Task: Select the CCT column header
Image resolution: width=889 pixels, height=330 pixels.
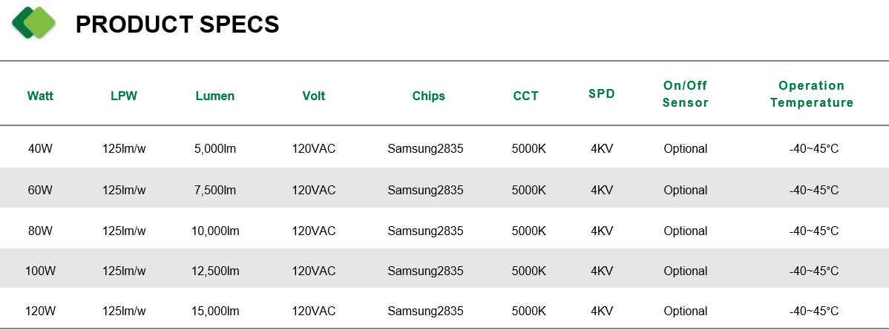Action: point(525,96)
